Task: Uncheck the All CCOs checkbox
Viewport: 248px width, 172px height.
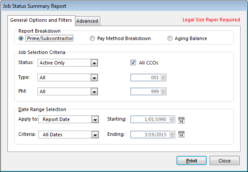Action: [133, 63]
